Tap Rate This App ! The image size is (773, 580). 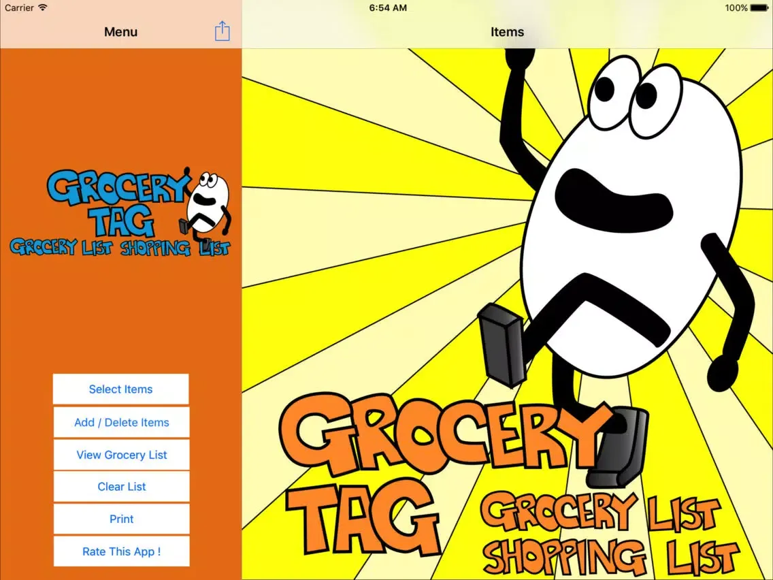coord(121,551)
